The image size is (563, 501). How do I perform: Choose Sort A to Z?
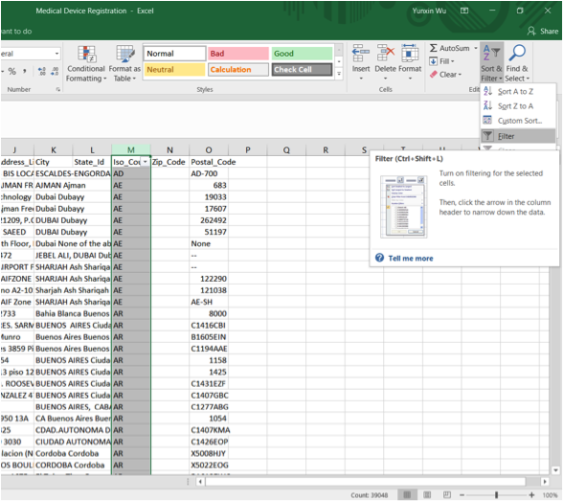tap(518, 92)
